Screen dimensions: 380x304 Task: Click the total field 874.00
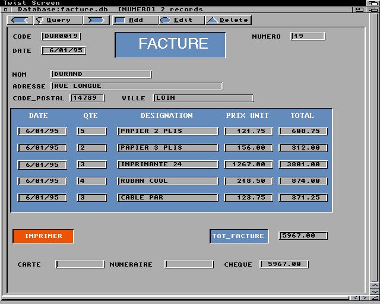[303, 181]
